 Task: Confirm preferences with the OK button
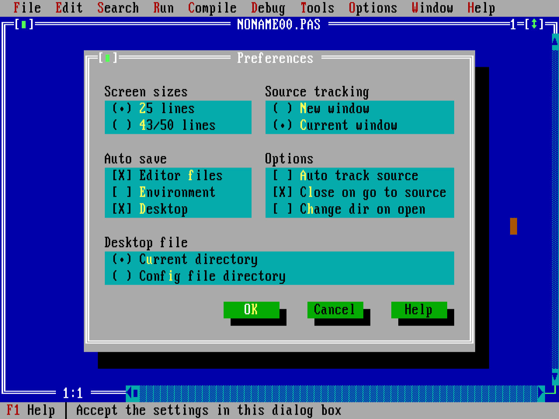click(x=251, y=310)
